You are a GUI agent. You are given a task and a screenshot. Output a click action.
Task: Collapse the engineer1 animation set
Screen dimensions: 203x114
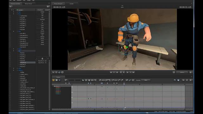pos(14,10)
